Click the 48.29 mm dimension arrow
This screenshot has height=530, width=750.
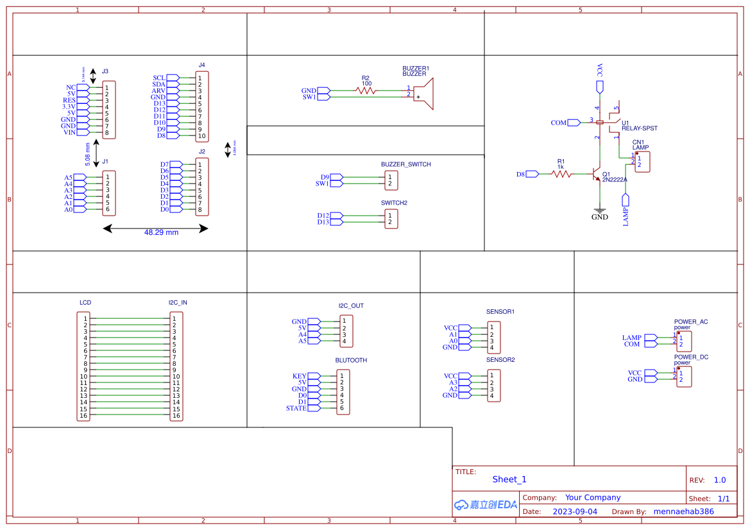[x=155, y=228]
